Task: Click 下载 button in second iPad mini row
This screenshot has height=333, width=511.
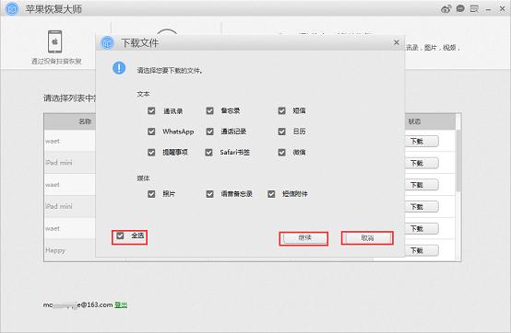Action: coord(422,207)
